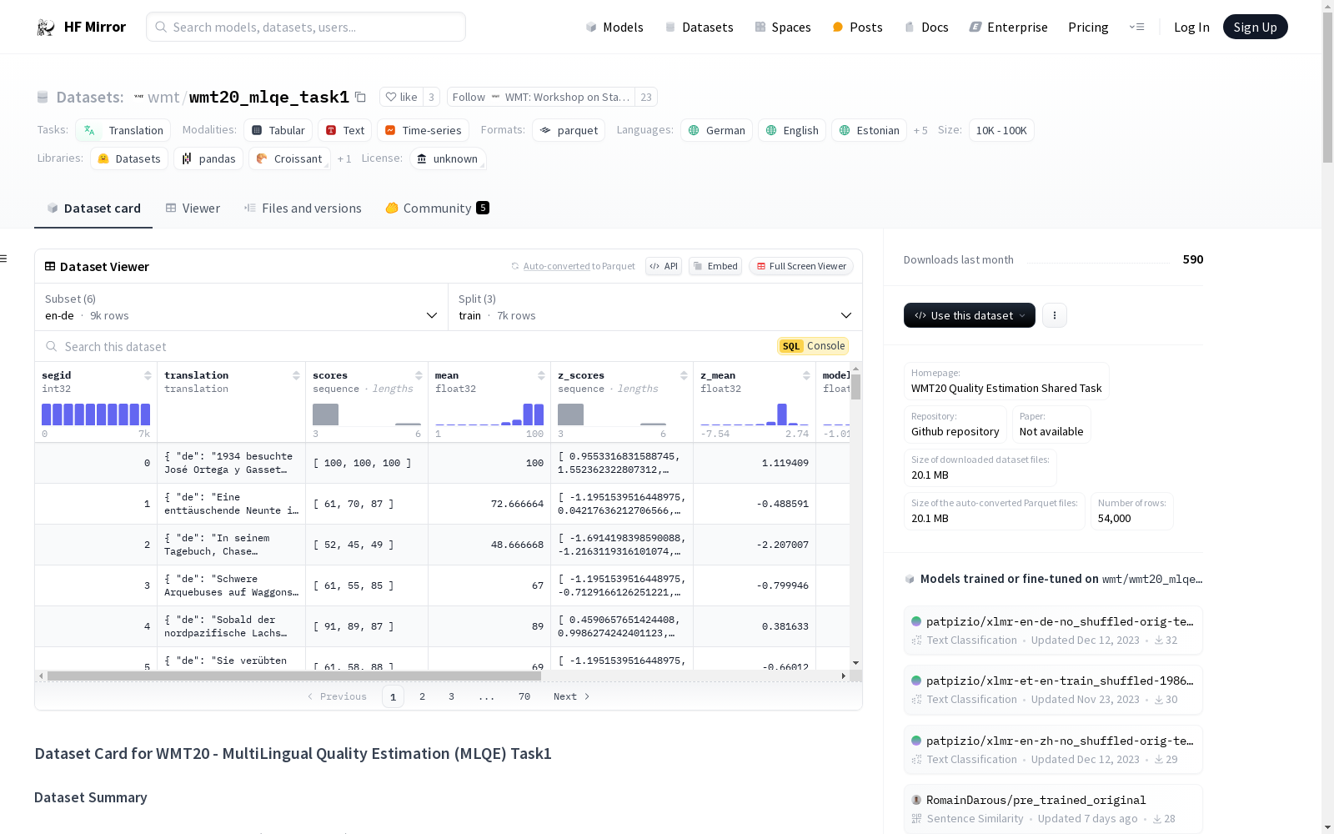
Task: Filter by the Tabular modality tag
Action: (278, 130)
